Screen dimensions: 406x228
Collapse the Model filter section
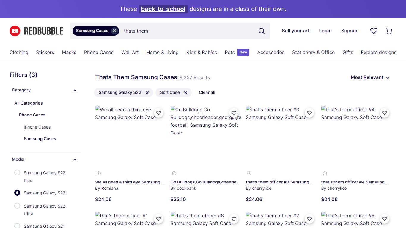[75, 159]
